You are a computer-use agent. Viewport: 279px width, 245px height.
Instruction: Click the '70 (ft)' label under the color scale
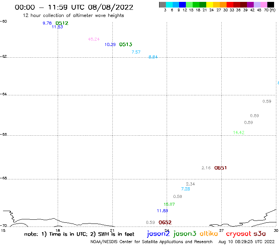click(x=270, y=10)
